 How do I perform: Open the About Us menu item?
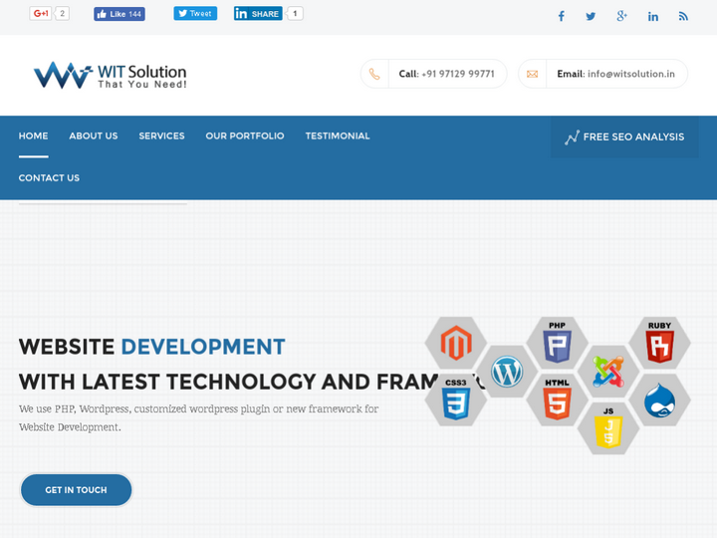[x=94, y=136]
